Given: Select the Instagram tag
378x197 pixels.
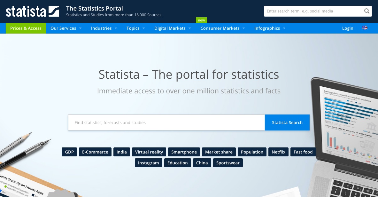Looking at the screenshot, I should click(149, 163).
